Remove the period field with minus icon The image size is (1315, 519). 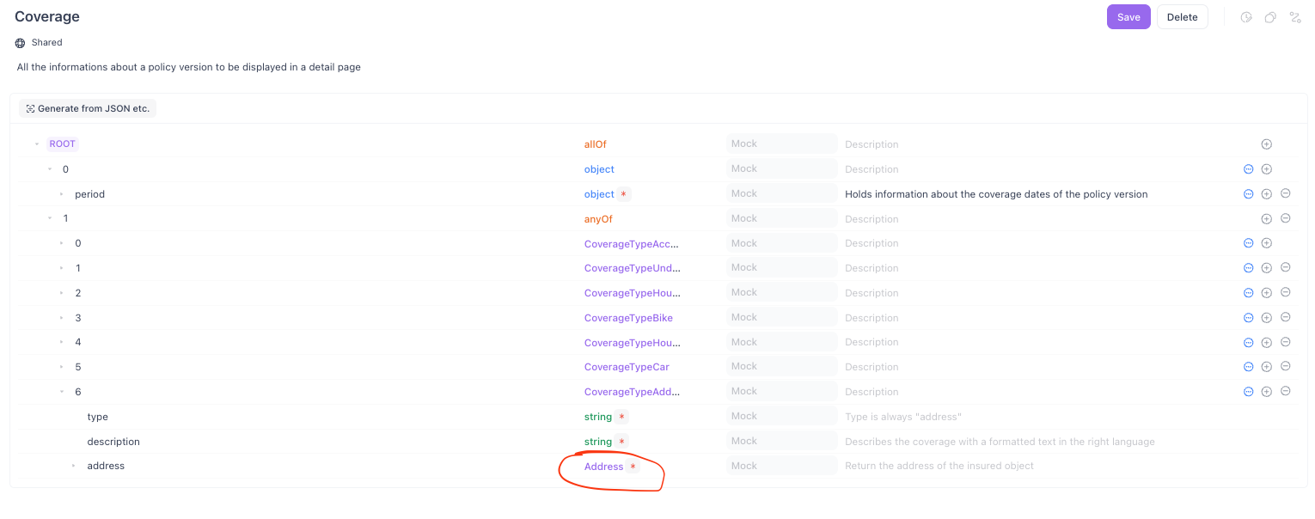pyautogui.click(x=1286, y=194)
